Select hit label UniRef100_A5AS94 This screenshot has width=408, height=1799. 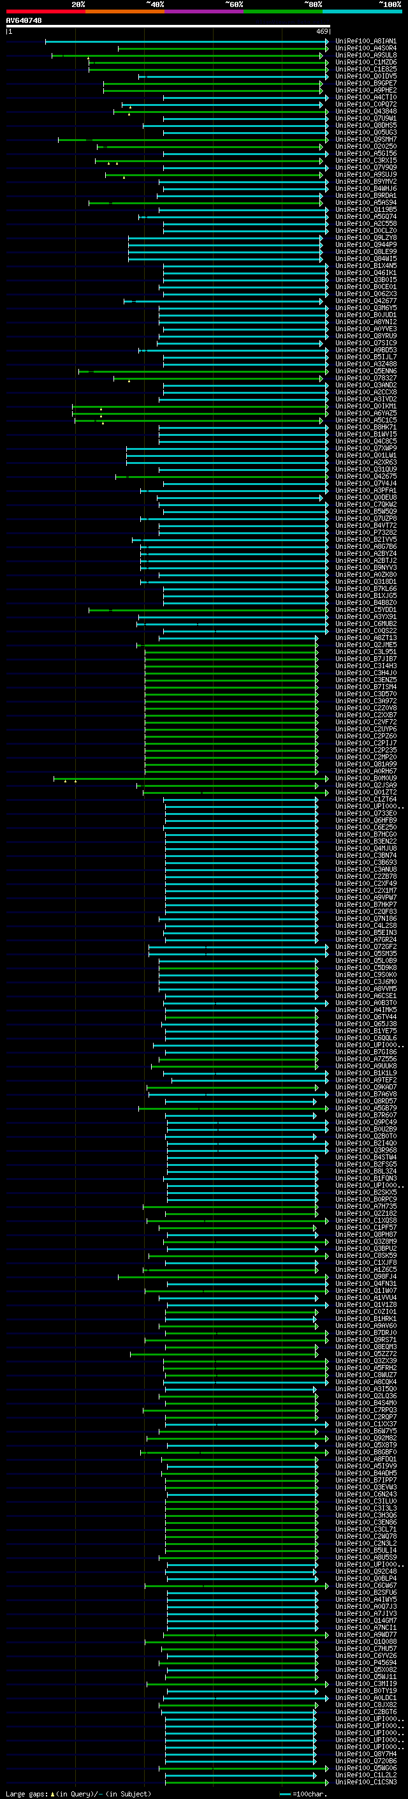(365, 202)
